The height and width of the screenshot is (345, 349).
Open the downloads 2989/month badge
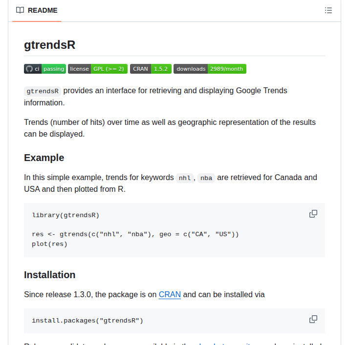pos(210,69)
